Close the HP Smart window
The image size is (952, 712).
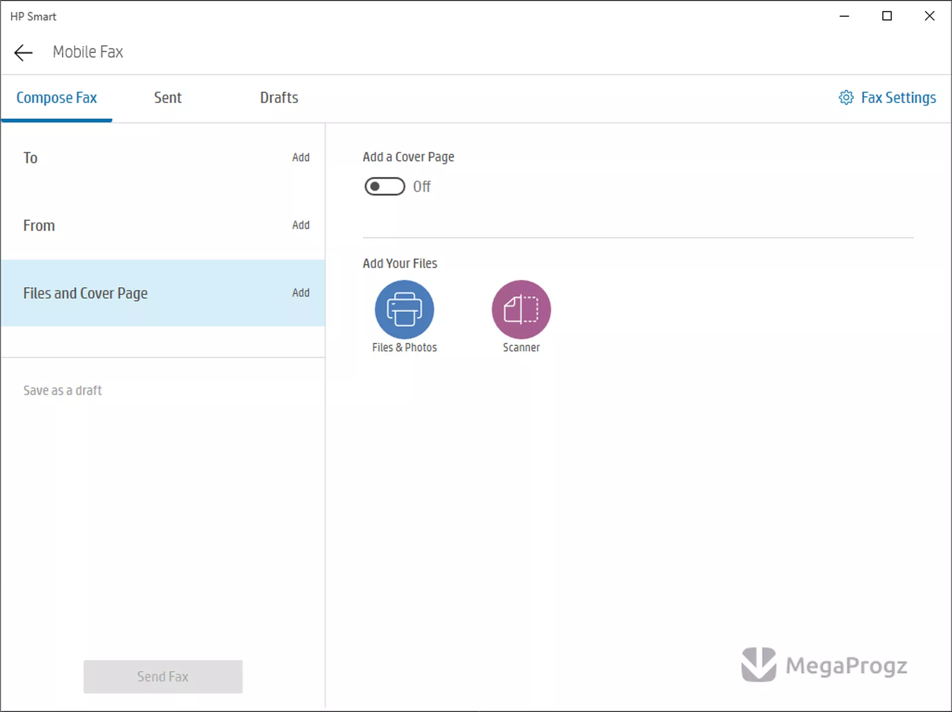pyautogui.click(x=930, y=16)
